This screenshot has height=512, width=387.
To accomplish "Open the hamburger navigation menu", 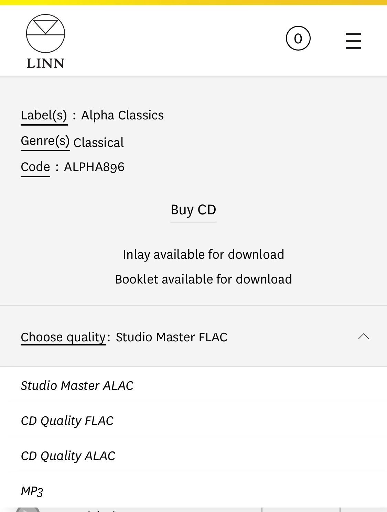I will point(353,41).
